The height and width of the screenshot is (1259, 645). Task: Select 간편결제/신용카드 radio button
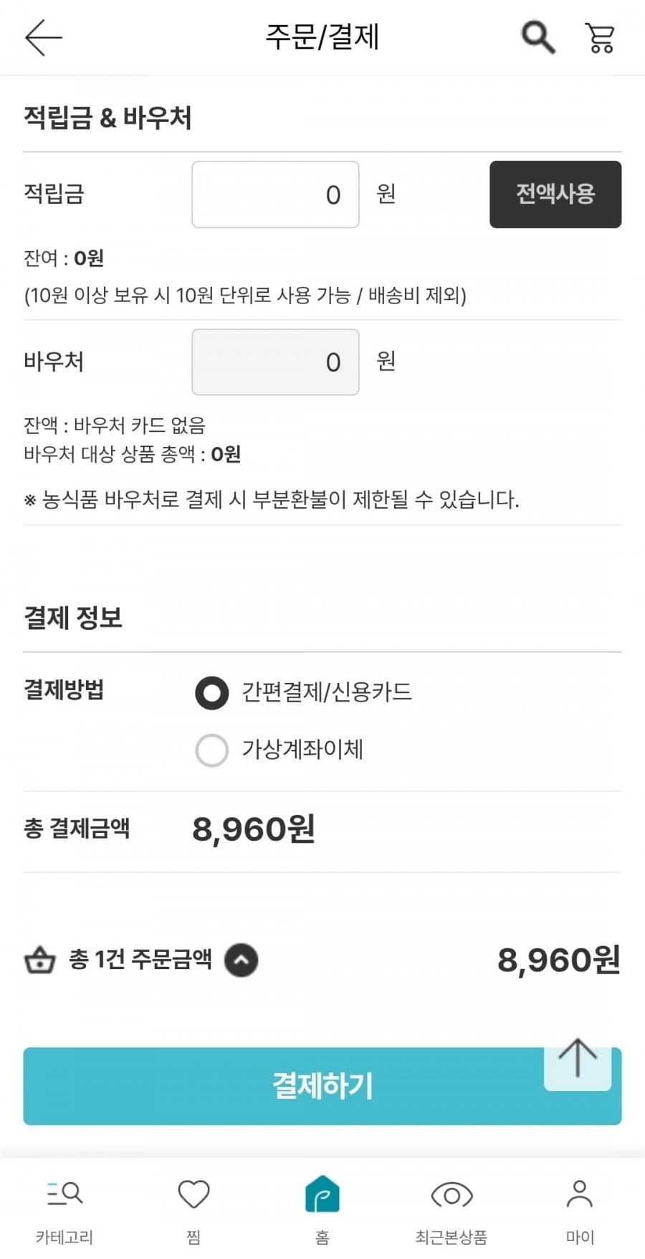[x=212, y=693]
